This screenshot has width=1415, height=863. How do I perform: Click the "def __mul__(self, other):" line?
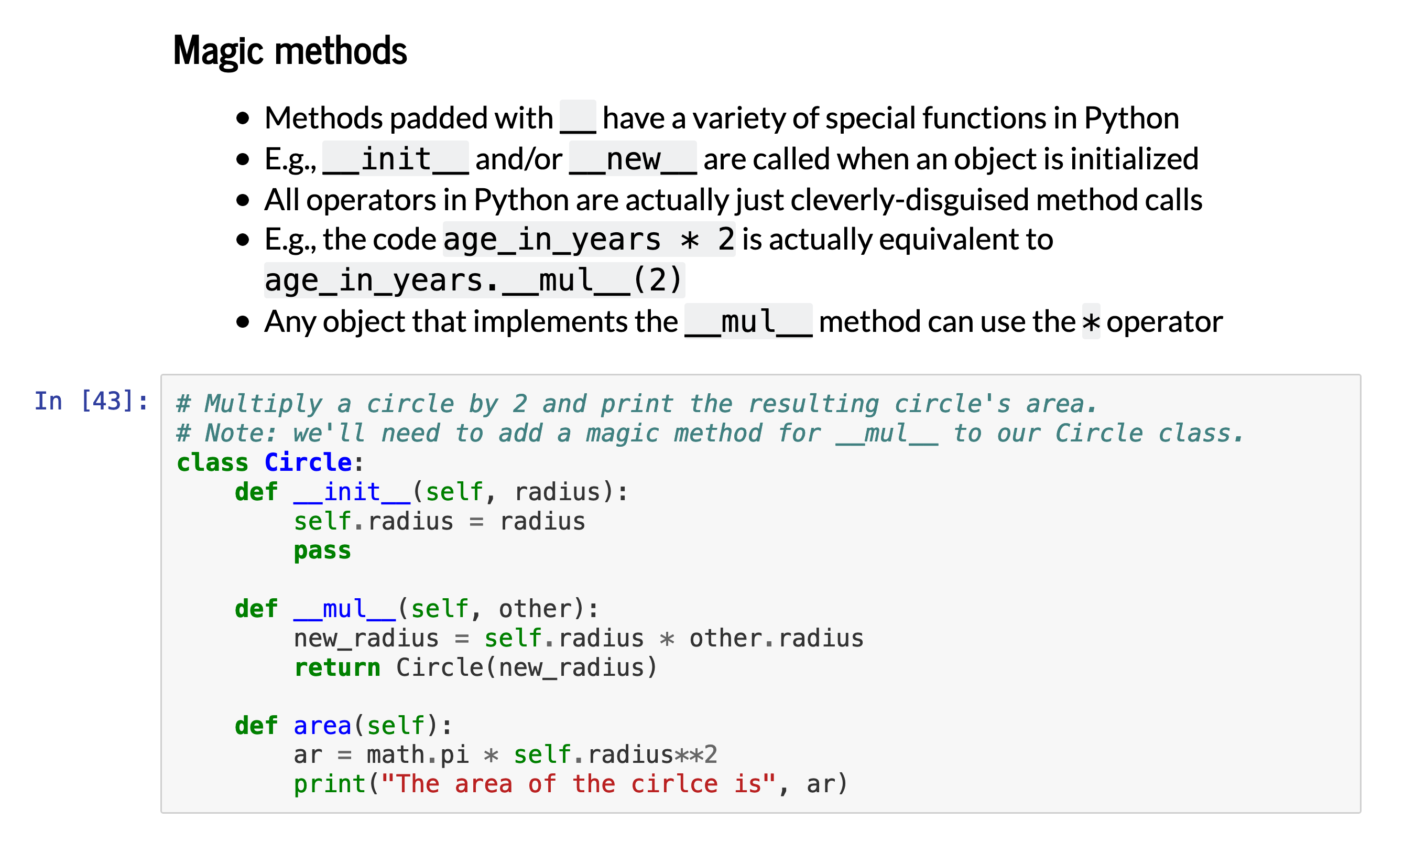click(416, 609)
